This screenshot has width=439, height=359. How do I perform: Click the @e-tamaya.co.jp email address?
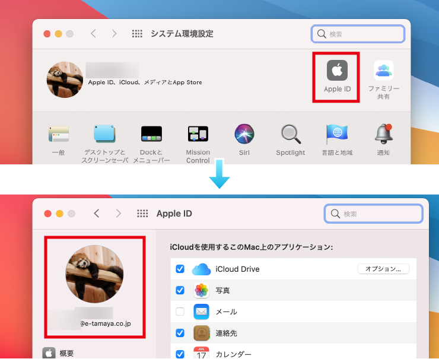(x=106, y=324)
